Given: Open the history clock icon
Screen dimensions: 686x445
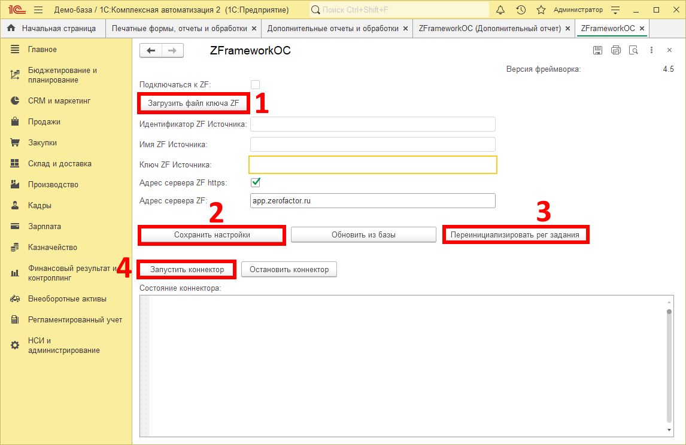Looking at the screenshot, I should pyautogui.click(x=521, y=10).
